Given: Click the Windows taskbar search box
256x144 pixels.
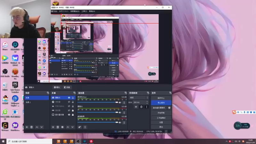Looking at the screenshot, I should [x=29, y=141].
